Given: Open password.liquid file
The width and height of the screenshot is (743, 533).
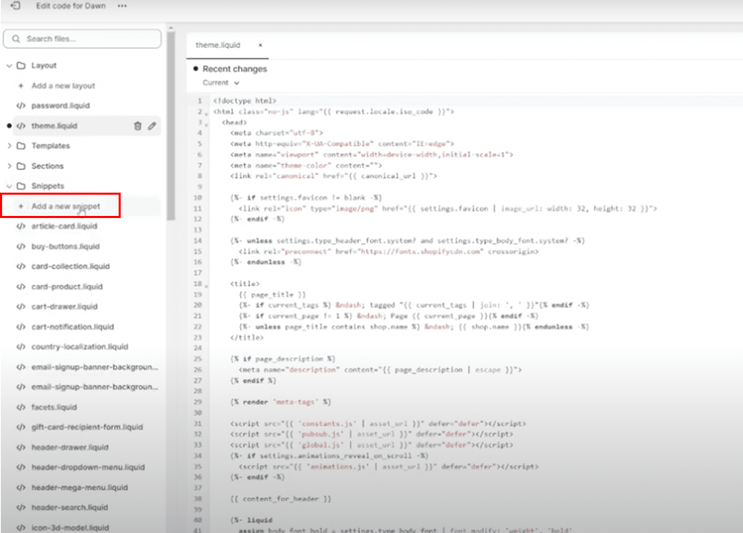Looking at the screenshot, I should [61, 106].
